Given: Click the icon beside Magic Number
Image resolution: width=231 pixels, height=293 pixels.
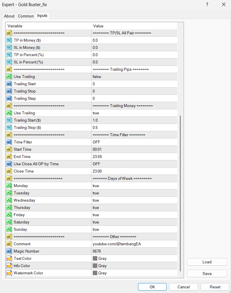Looking at the screenshot, I should (9, 251).
